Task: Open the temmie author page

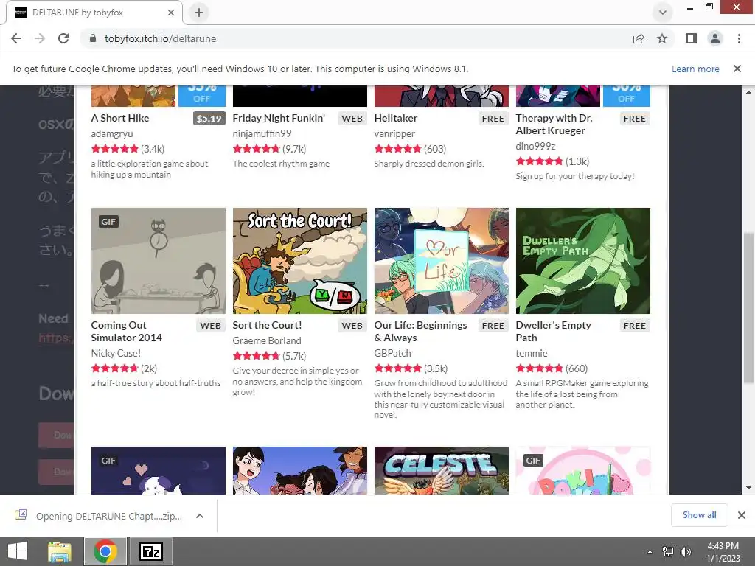Action: [x=532, y=353]
